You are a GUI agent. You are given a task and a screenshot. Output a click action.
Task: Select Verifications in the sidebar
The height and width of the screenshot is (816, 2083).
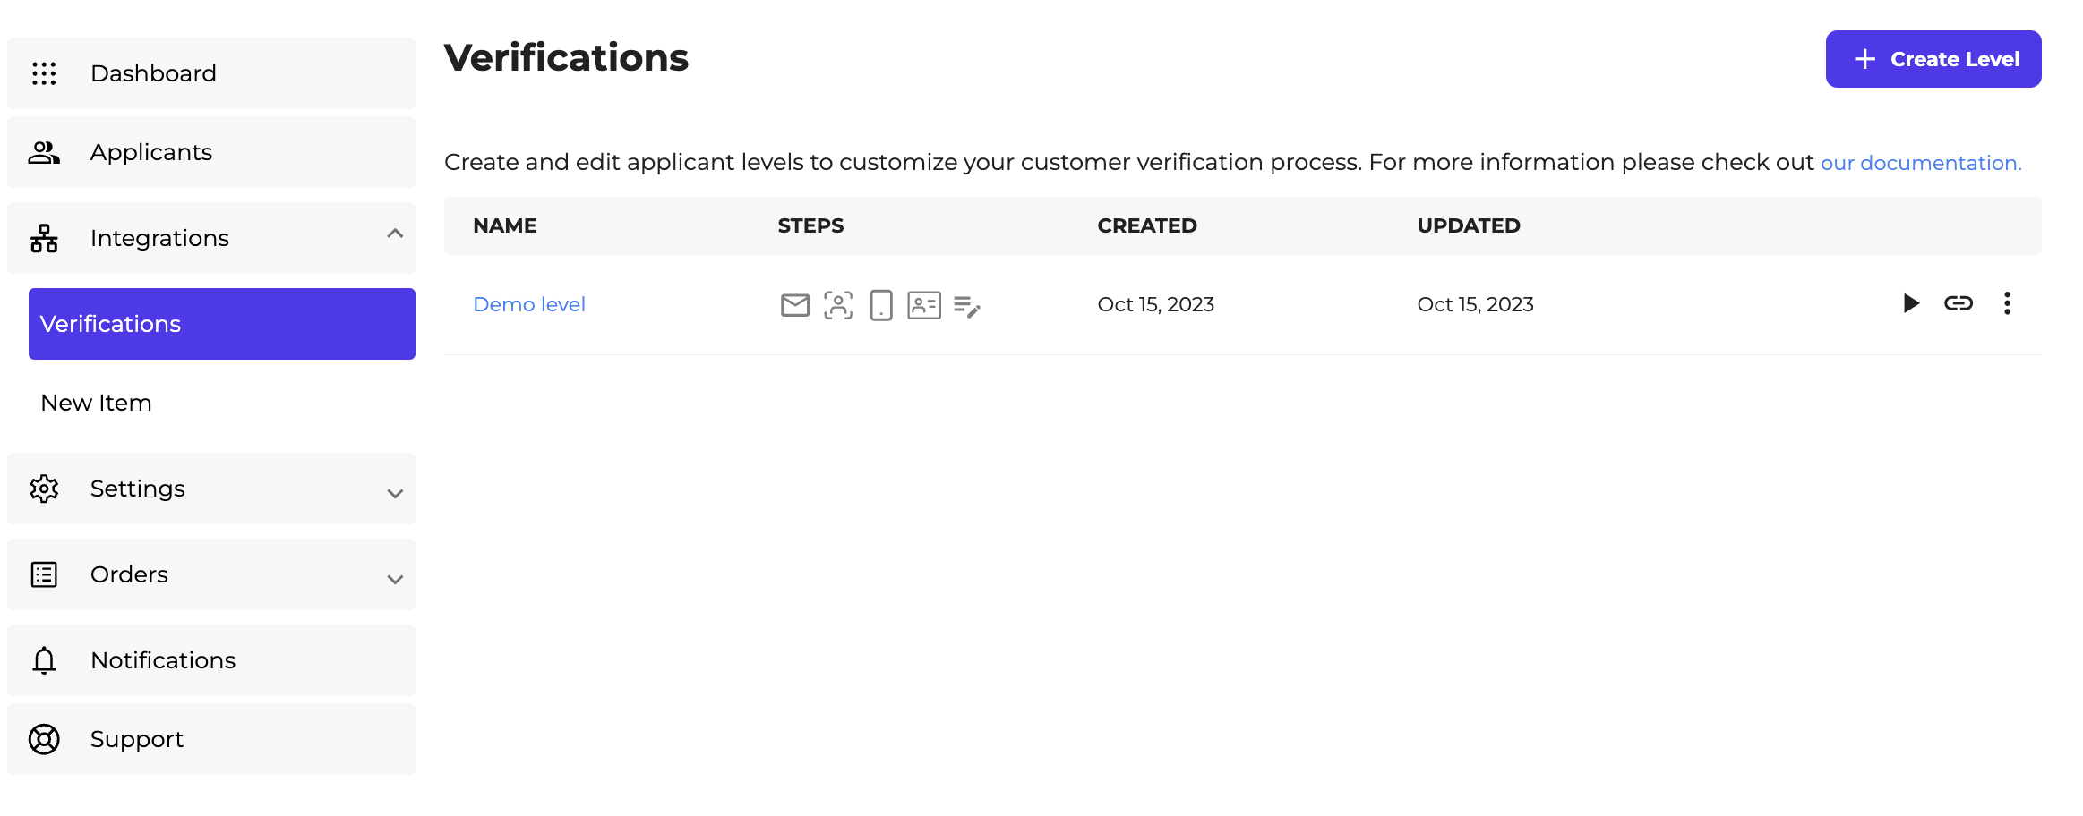pos(221,324)
